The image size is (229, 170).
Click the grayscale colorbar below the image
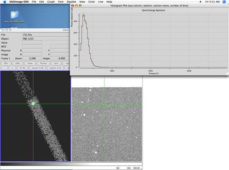pyautogui.click(x=71, y=164)
